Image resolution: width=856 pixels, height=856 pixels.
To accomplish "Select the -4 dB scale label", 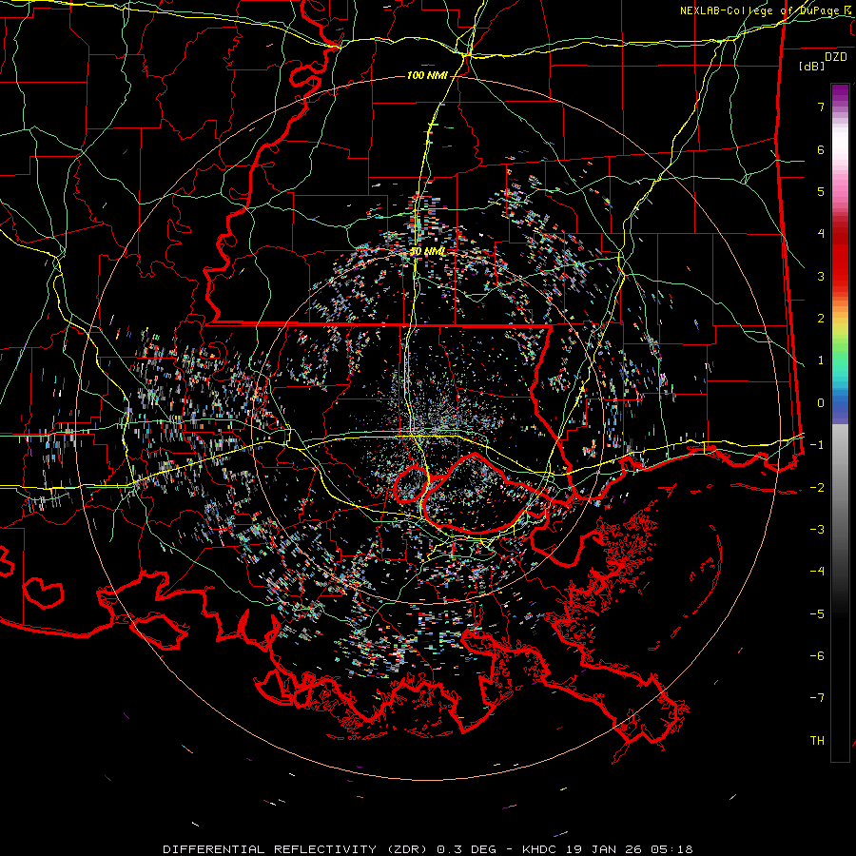I will click(817, 572).
